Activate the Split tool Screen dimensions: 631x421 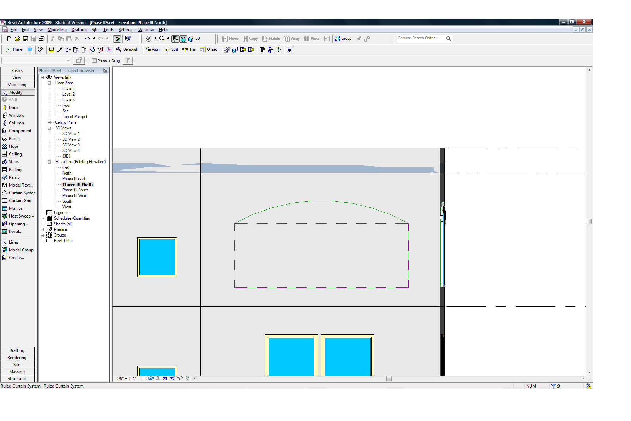[x=171, y=50]
